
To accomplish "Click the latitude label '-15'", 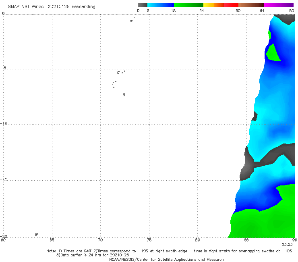I will [x=4, y=179].
